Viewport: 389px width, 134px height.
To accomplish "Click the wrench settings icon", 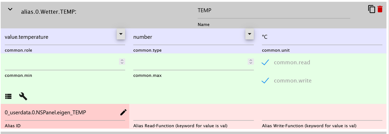I will coord(23,96).
